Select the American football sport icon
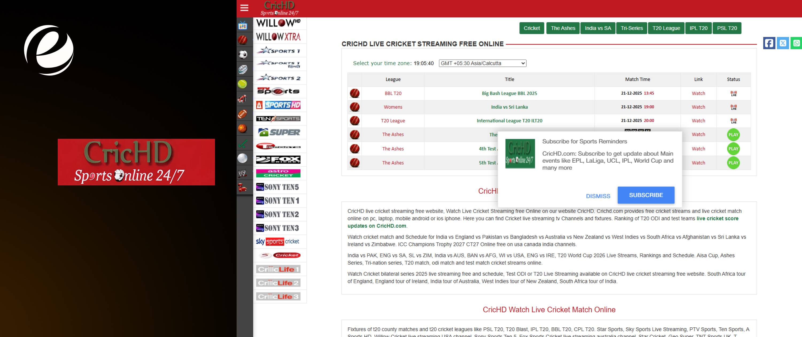Screen dimensions: 802x337 242,114
